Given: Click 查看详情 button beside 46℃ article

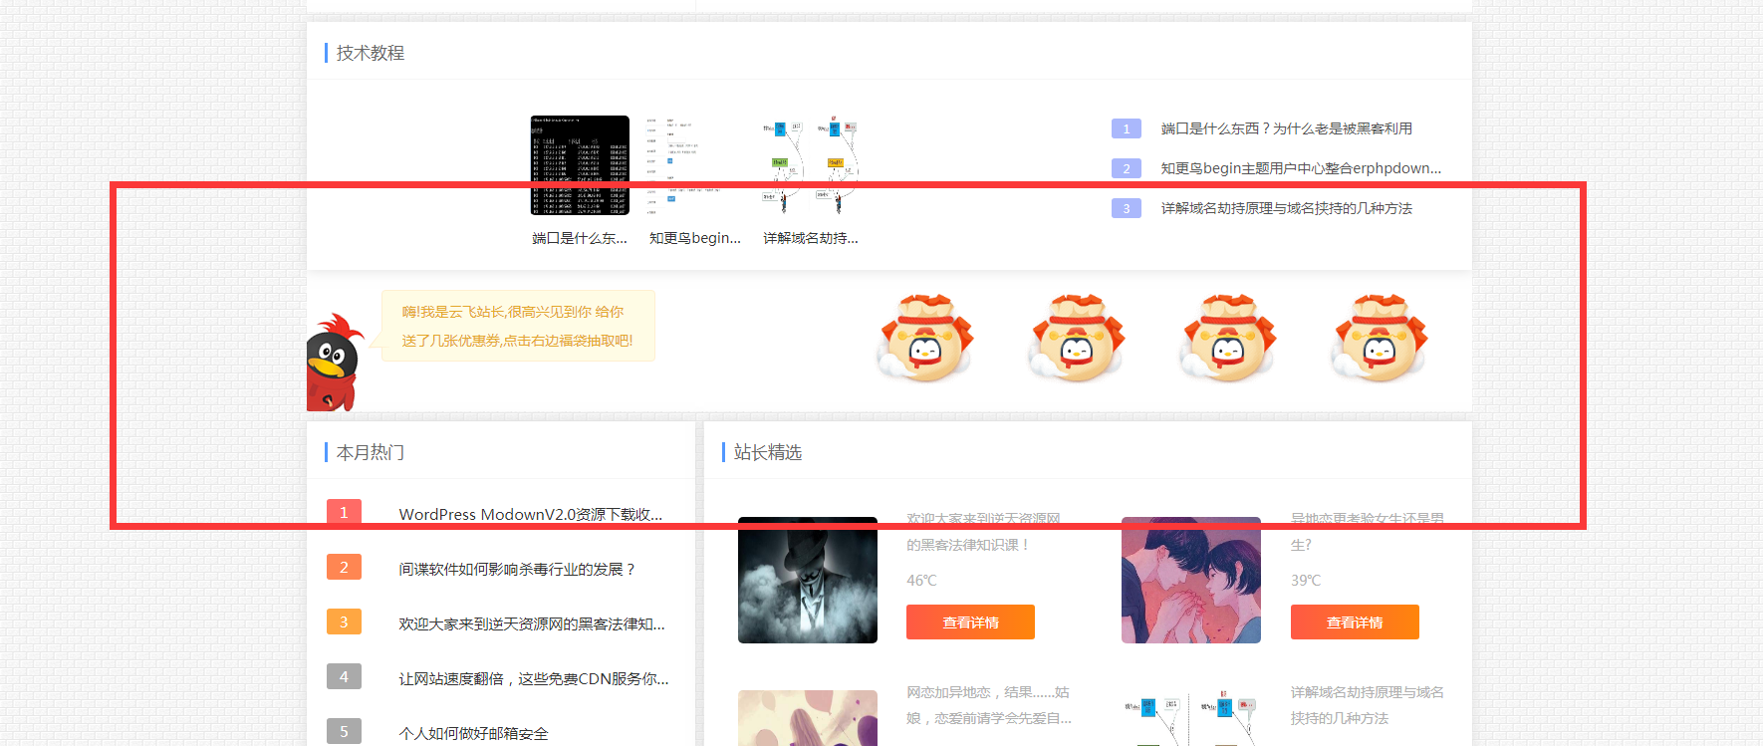Looking at the screenshot, I should click(970, 622).
